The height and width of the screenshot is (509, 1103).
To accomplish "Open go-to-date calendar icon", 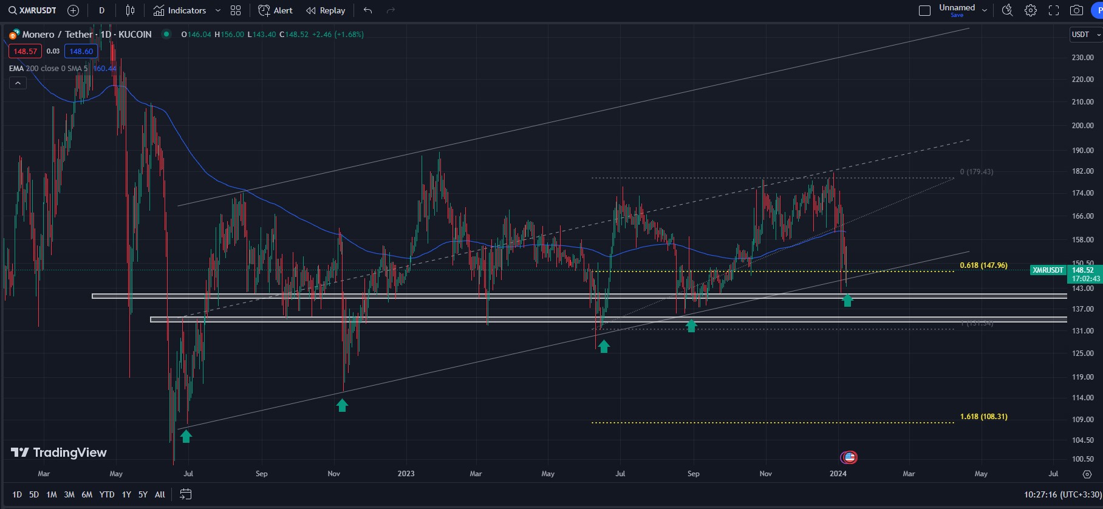I will pyautogui.click(x=186, y=494).
